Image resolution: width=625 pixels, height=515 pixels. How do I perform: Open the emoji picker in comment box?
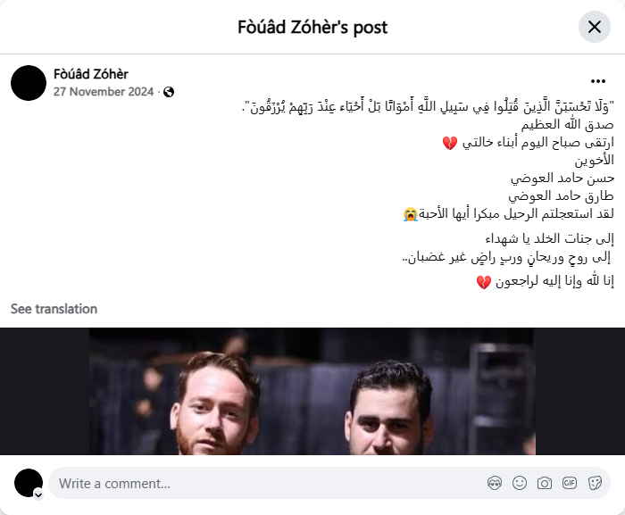[x=520, y=483]
